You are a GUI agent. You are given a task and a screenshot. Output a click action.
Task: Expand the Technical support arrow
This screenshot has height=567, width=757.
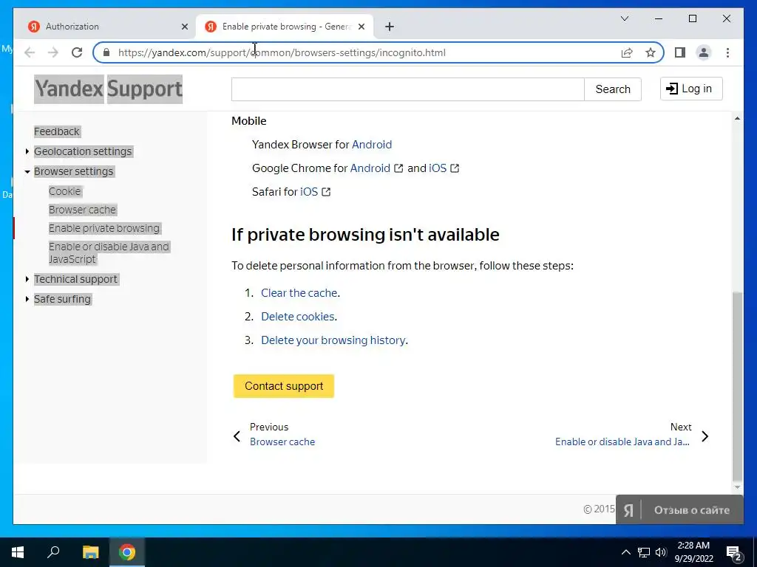coord(27,279)
